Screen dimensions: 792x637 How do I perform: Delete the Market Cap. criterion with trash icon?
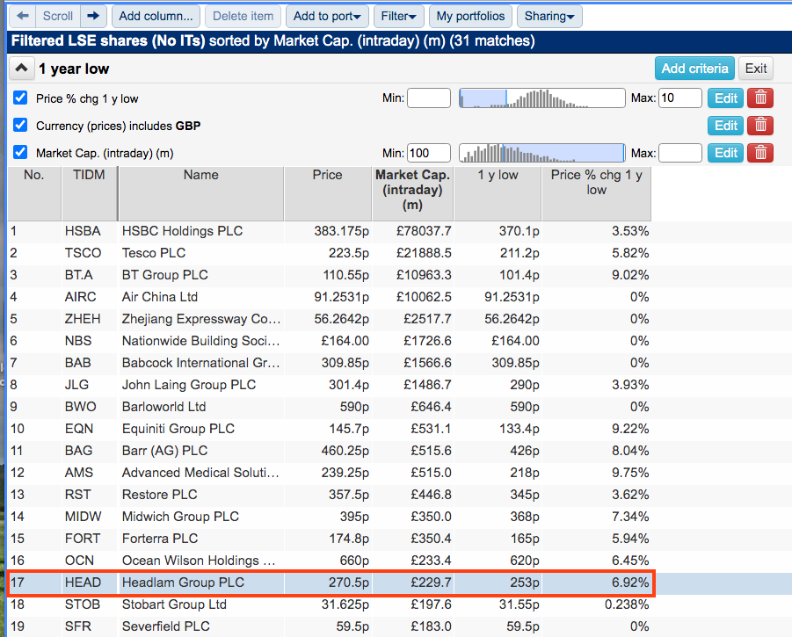pyautogui.click(x=760, y=153)
